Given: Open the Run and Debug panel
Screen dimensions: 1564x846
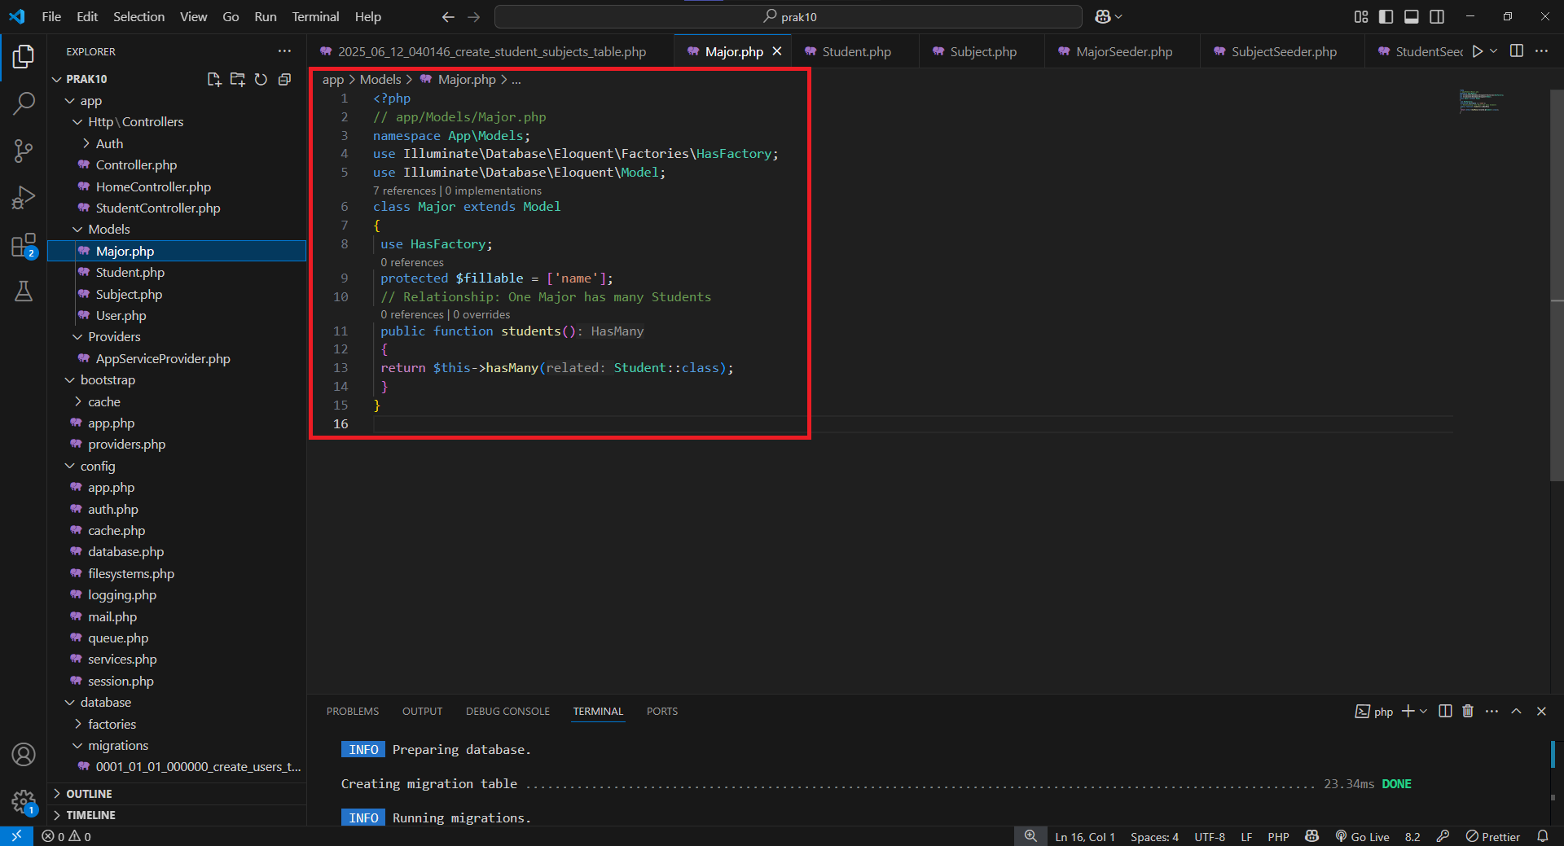Looking at the screenshot, I should point(24,197).
